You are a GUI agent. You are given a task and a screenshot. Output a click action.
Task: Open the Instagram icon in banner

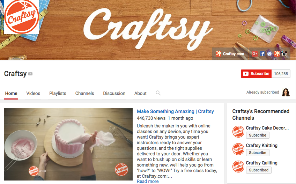tap(284, 54)
